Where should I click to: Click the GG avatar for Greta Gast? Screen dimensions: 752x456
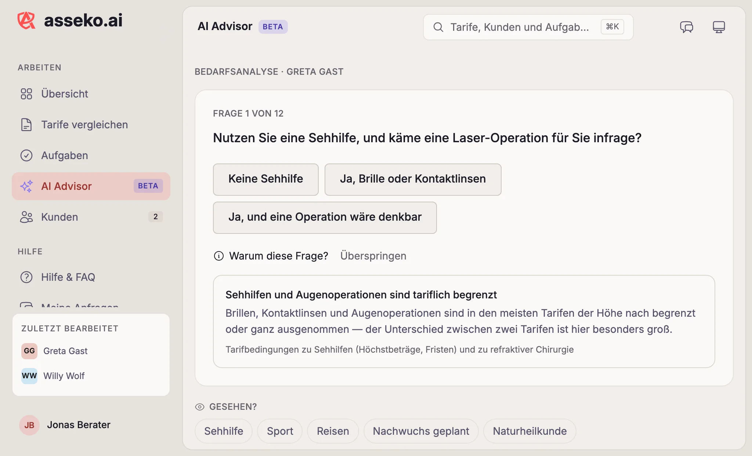pos(29,351)
